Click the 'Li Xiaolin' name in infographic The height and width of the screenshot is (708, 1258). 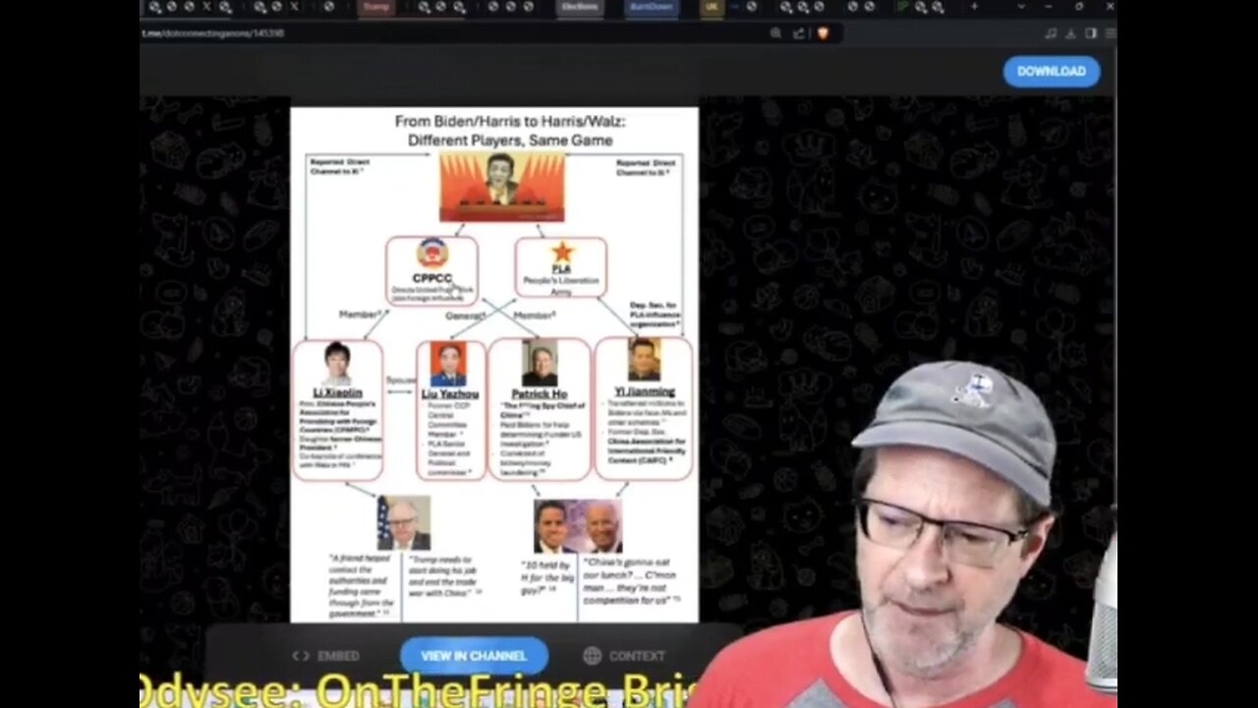(x=337, y=392)
